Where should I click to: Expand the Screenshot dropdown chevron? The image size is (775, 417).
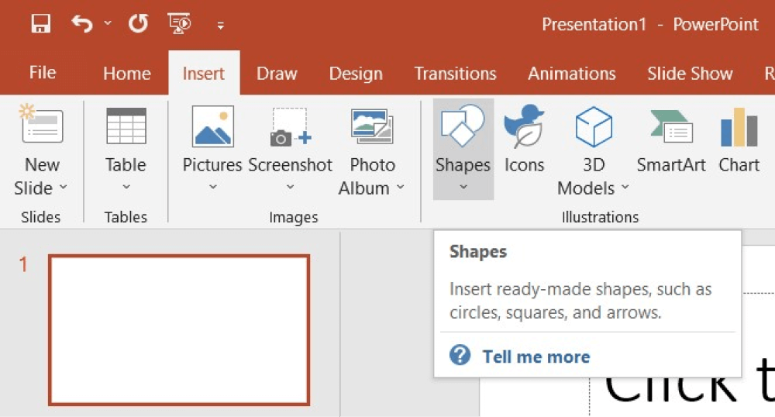click(x=290, y=187)
